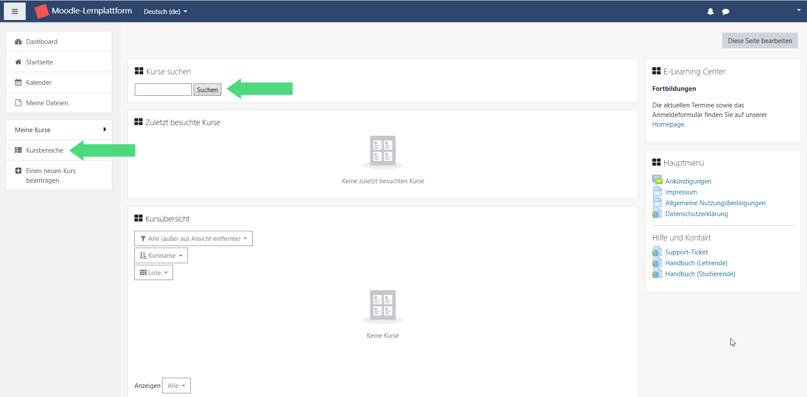Expand Meine Kurse section arrow

(105, 130)
